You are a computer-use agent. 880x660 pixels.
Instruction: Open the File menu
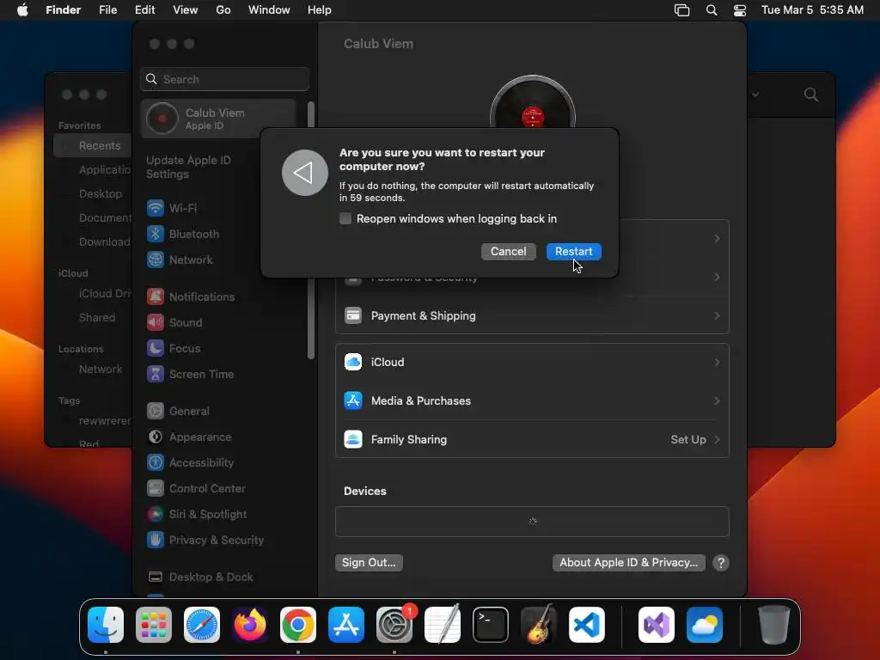107,10
